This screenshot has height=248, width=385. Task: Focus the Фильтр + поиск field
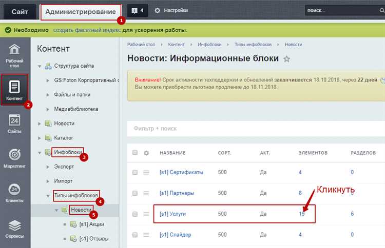pos(256,129)
